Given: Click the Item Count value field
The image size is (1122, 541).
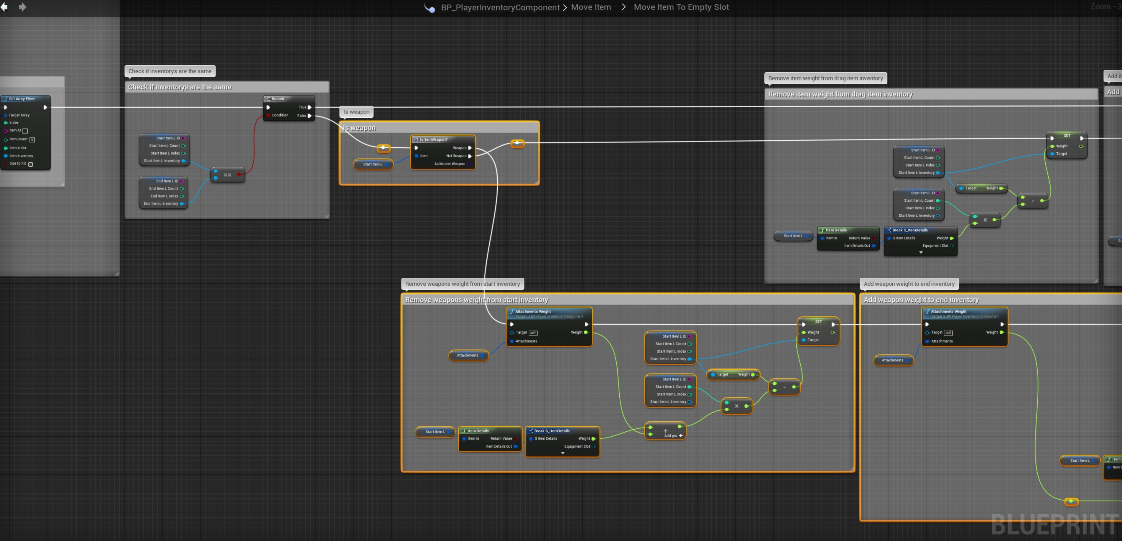Looking at the screenshot, I should [x=32, y=140].
